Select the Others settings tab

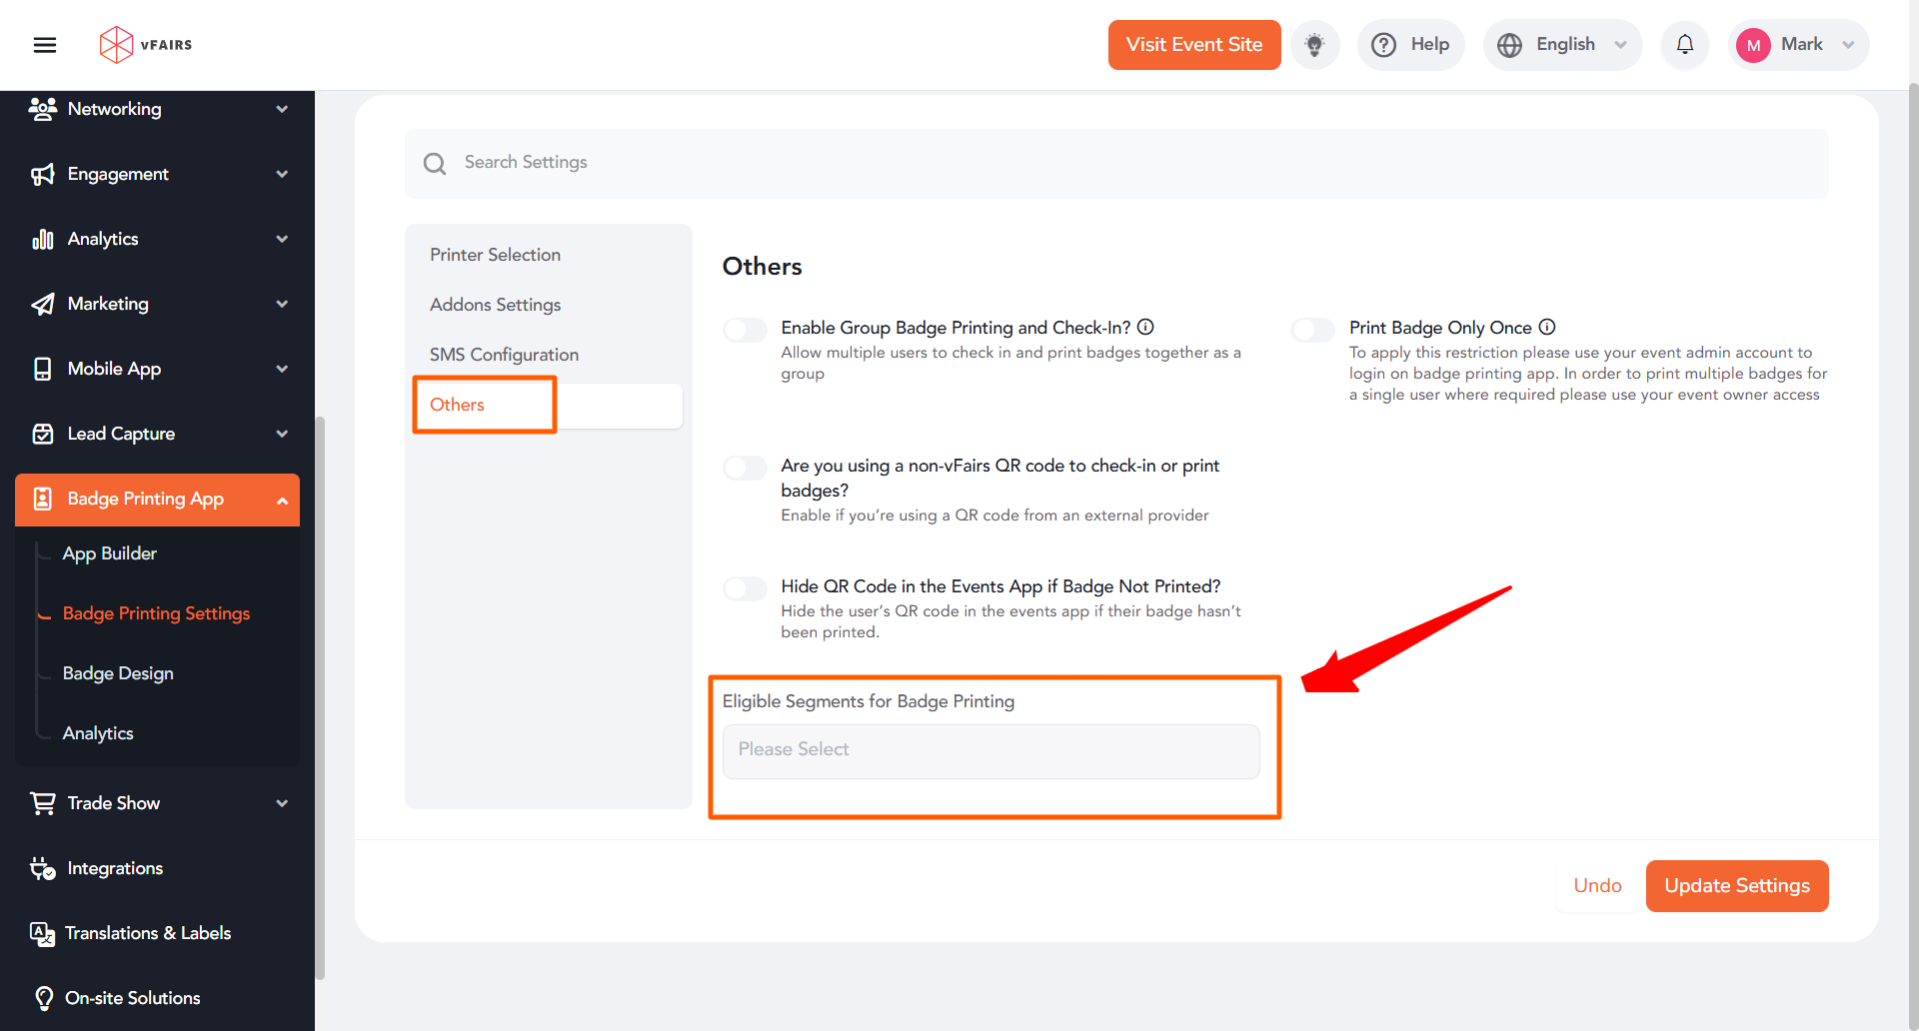(x=548, y=405)
